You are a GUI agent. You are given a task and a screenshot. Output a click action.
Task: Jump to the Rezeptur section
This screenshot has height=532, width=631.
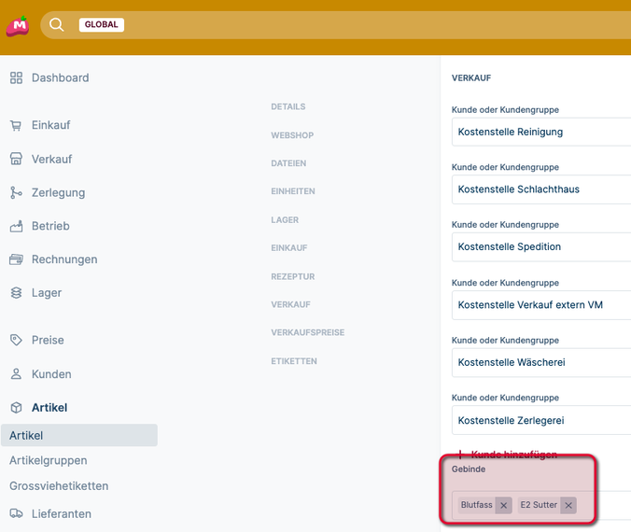(x=292, y=276)
